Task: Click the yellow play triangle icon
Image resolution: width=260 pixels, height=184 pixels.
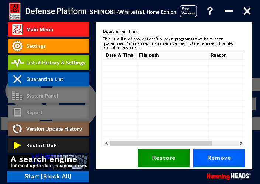Action: click(17, 145)
